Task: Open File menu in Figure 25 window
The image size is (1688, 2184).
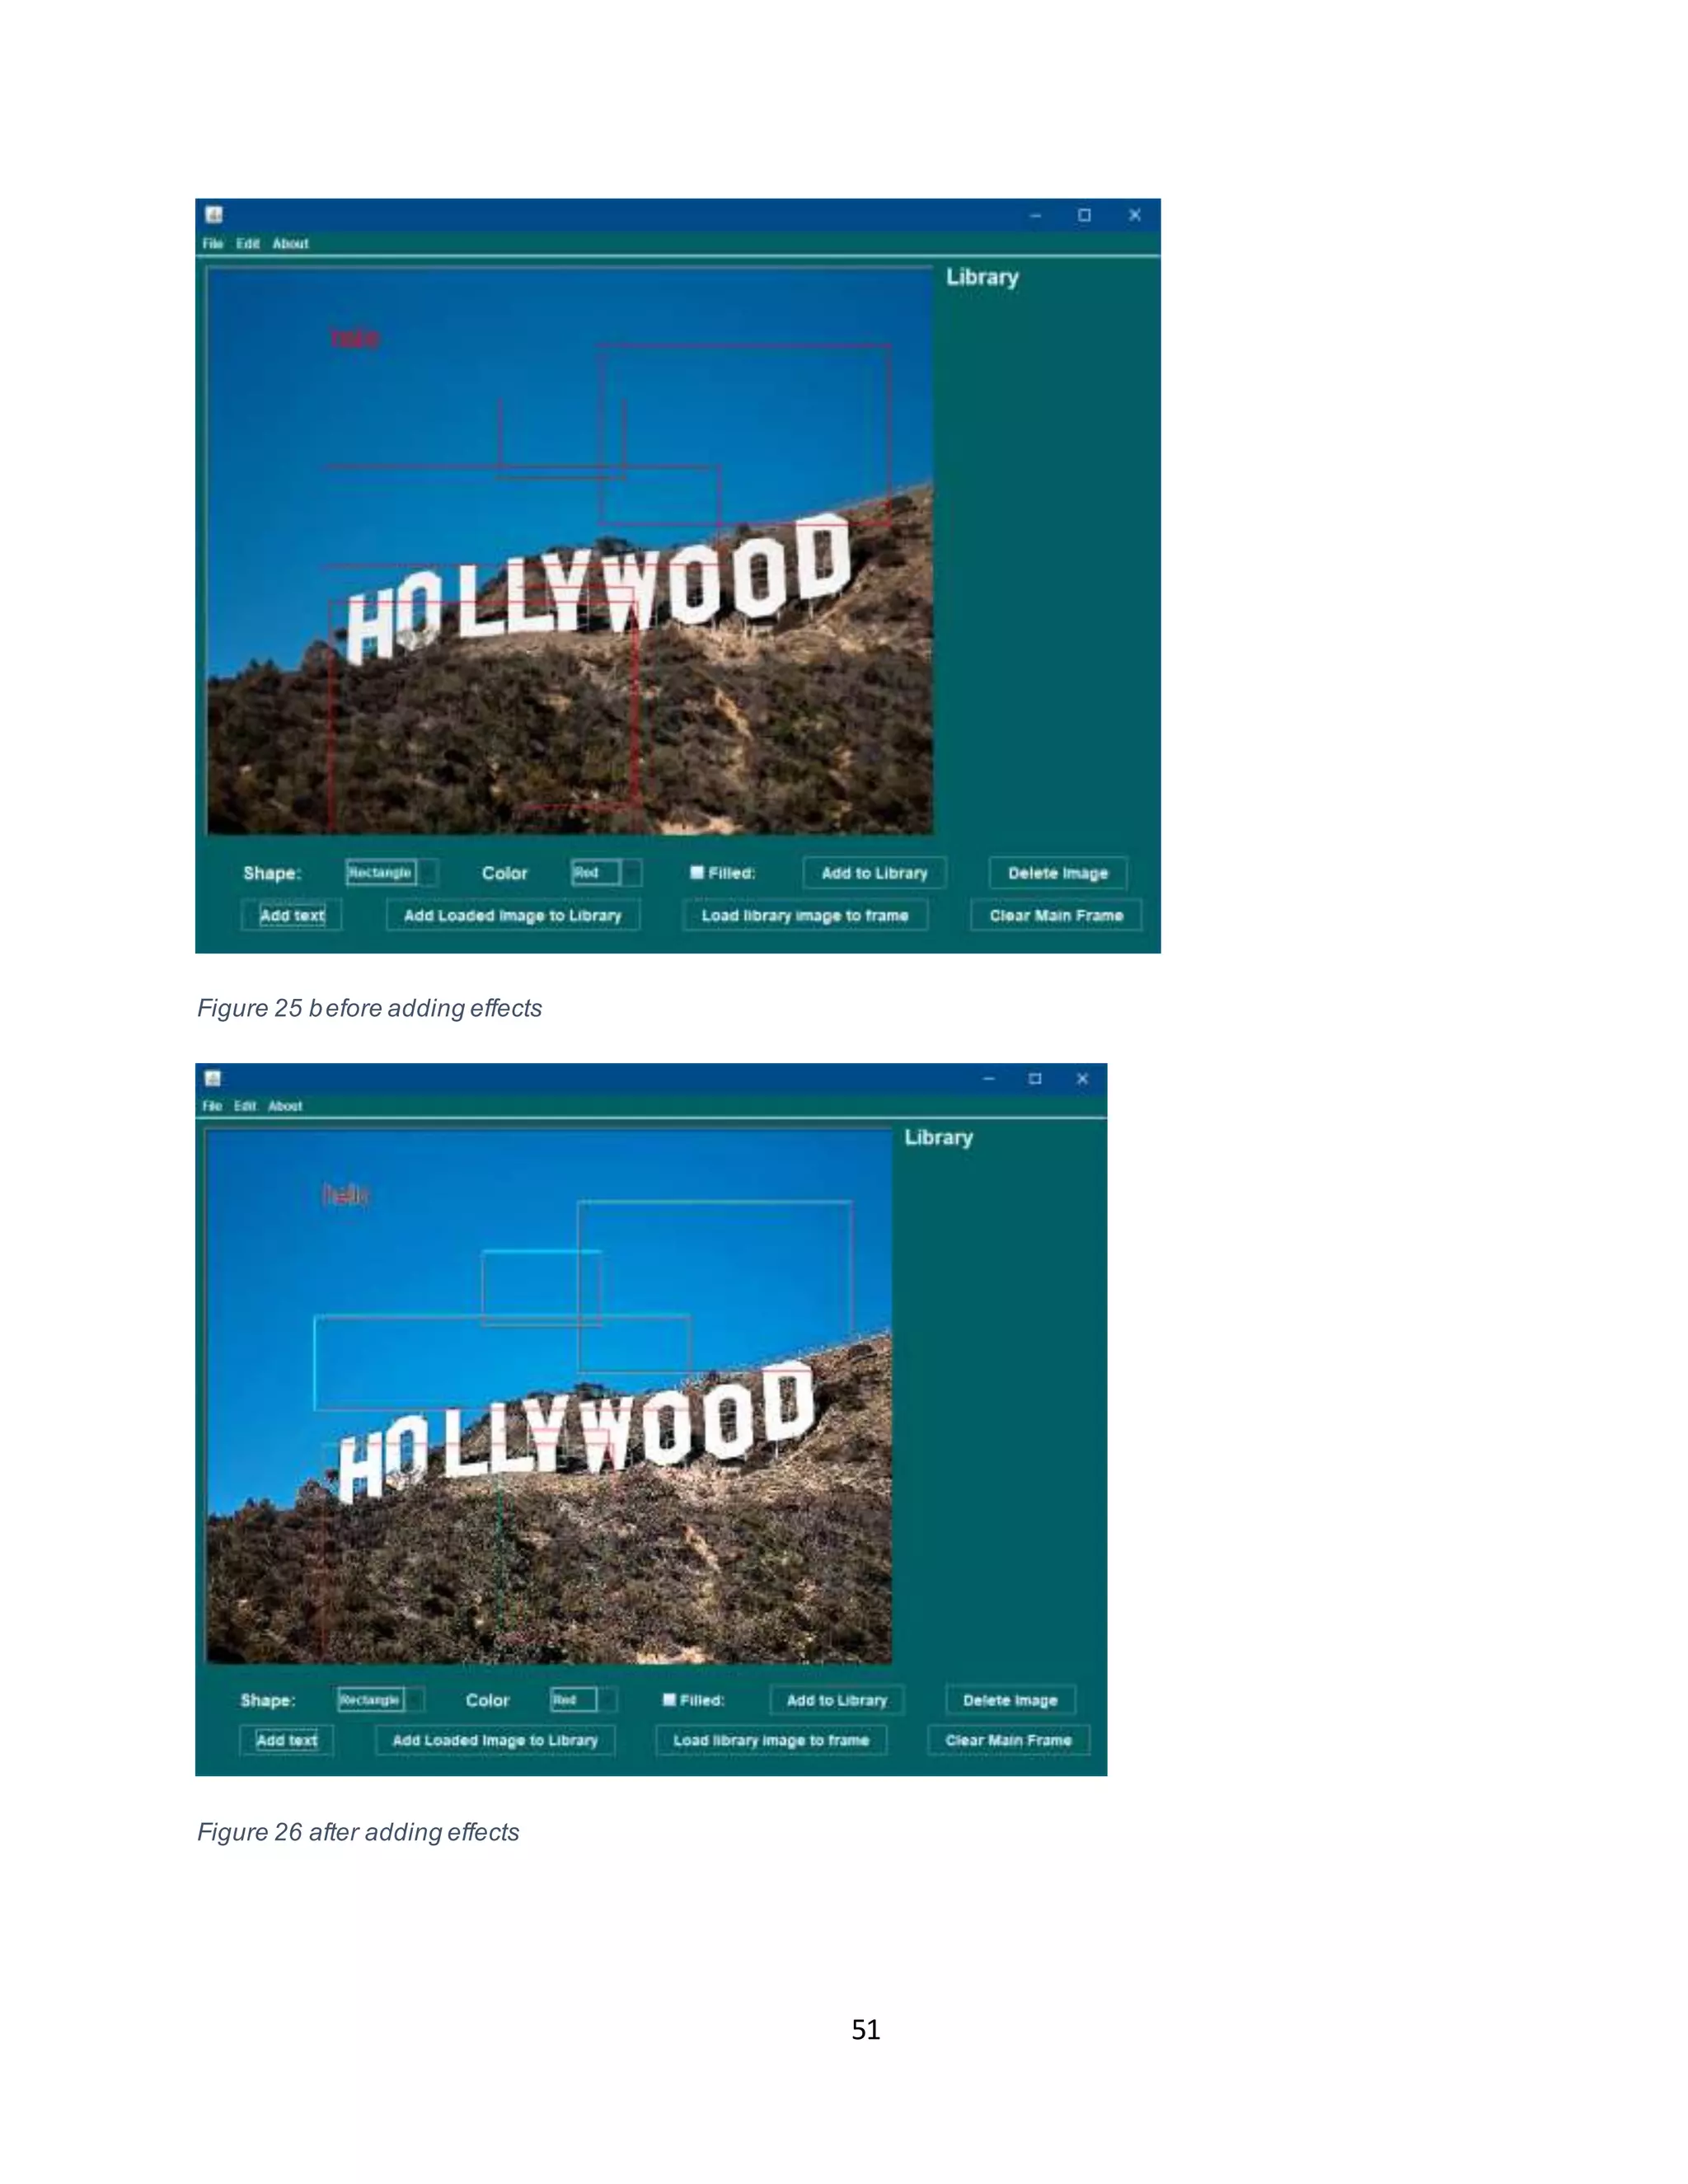Action: (212, 244)
